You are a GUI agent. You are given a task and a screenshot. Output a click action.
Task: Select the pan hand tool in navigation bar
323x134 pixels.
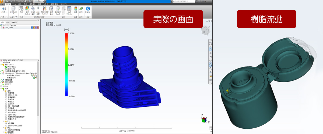pos(210,57)
